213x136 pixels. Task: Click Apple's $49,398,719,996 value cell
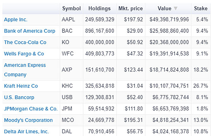tap(169, 20)
